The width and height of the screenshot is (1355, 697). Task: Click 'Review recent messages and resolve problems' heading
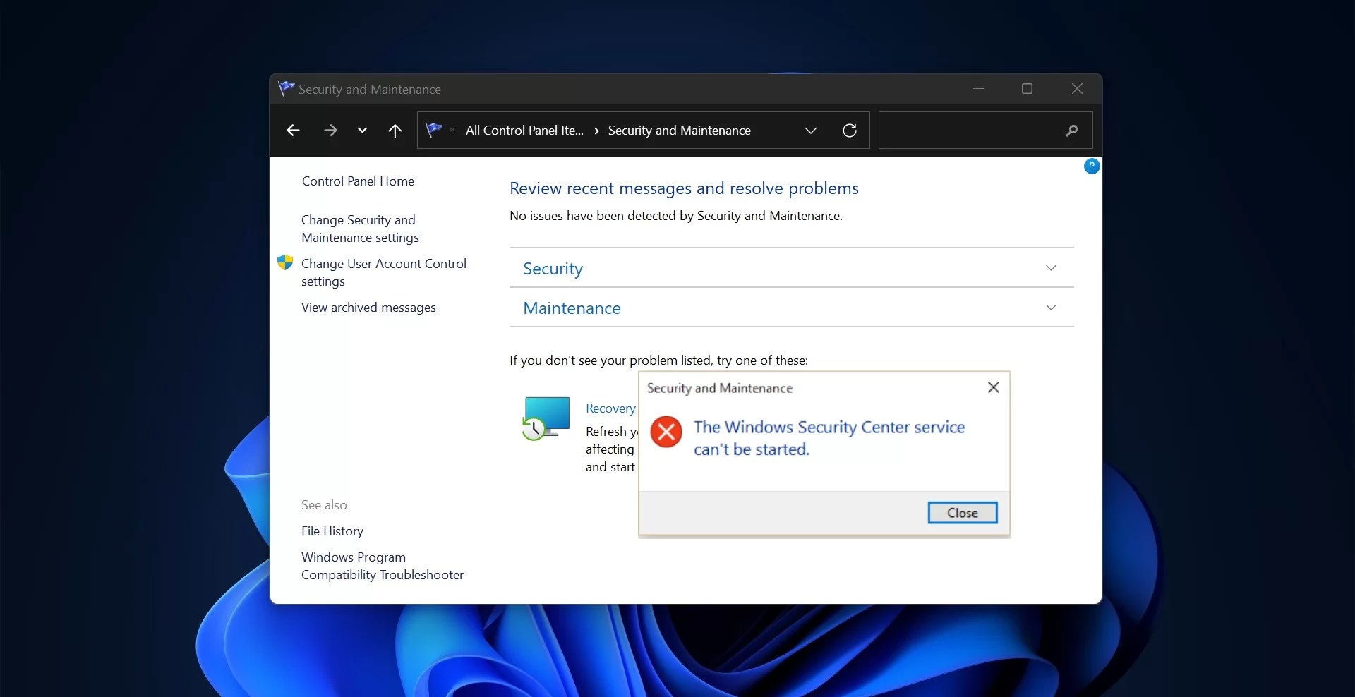[x=684, y=188]
